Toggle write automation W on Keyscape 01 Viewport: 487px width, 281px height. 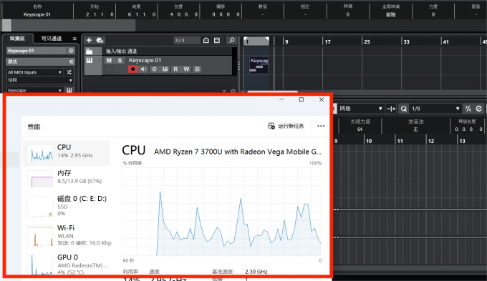tap(186, 69)
